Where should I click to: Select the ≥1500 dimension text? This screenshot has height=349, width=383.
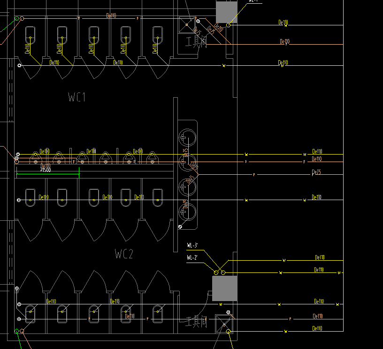click(x=46, y=170)
